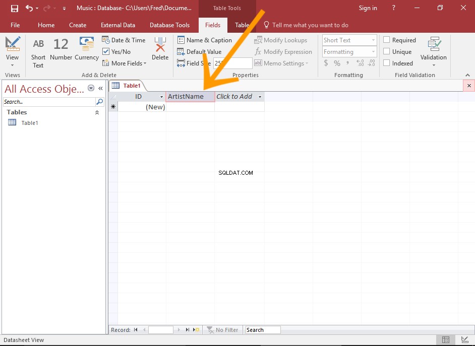This screenshot has width=475, height=346.
Task: Collapse the Tables group
Action: coord(97,112)
